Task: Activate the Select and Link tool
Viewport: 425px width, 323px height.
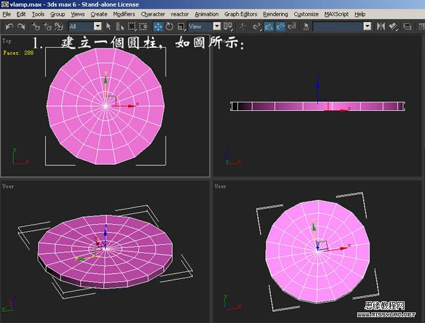Action: (36, 26)
